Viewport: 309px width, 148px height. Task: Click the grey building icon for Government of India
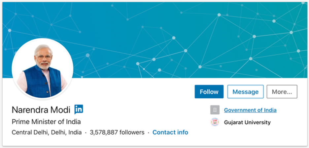point(215,110)
